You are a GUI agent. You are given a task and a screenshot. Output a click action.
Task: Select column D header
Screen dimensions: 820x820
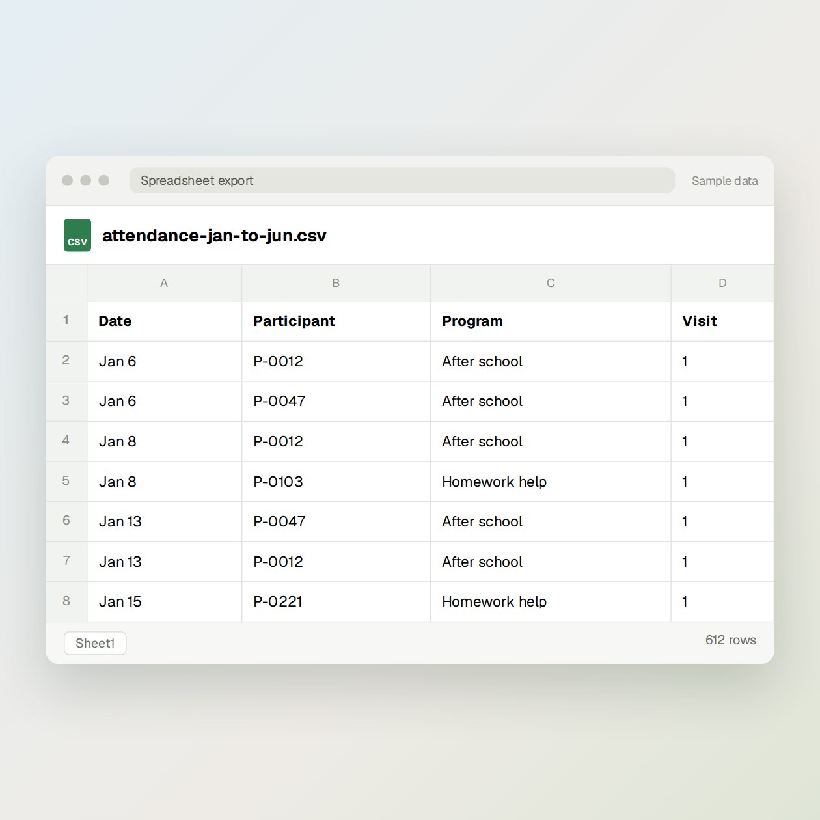click(722, 282)
